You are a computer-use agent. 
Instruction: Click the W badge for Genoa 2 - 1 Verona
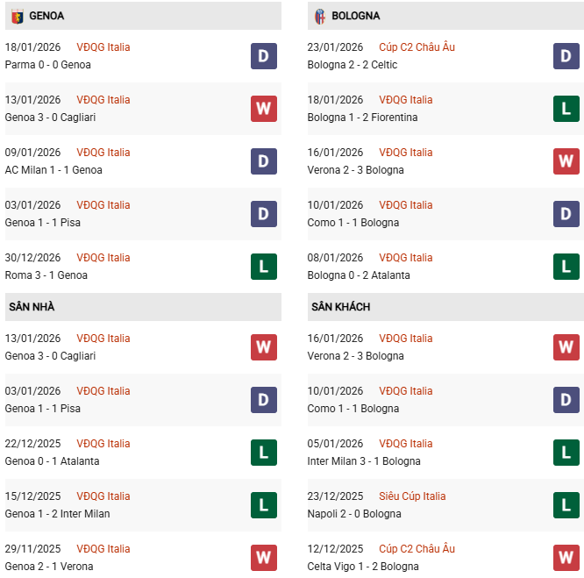[263, 558]
